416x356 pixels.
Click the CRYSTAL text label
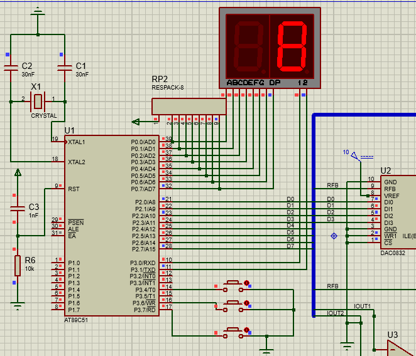[x=44, y=116]
